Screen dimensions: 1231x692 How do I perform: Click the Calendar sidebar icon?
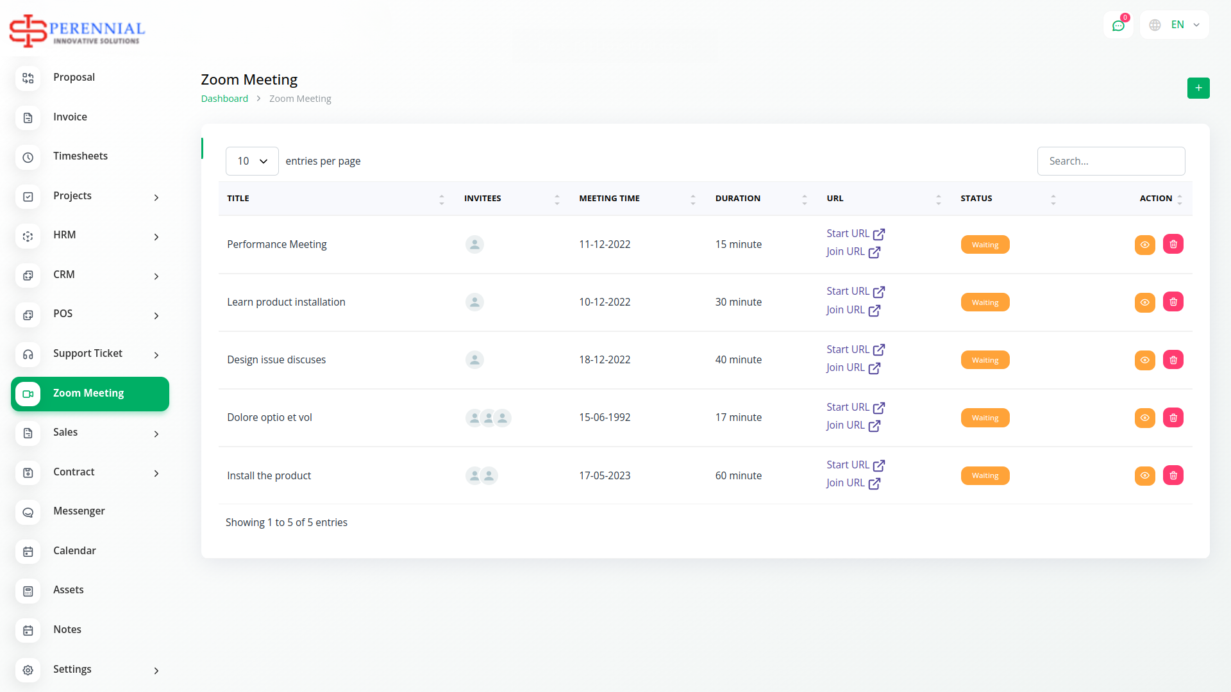pyautogui.click(x=28, y=552)
